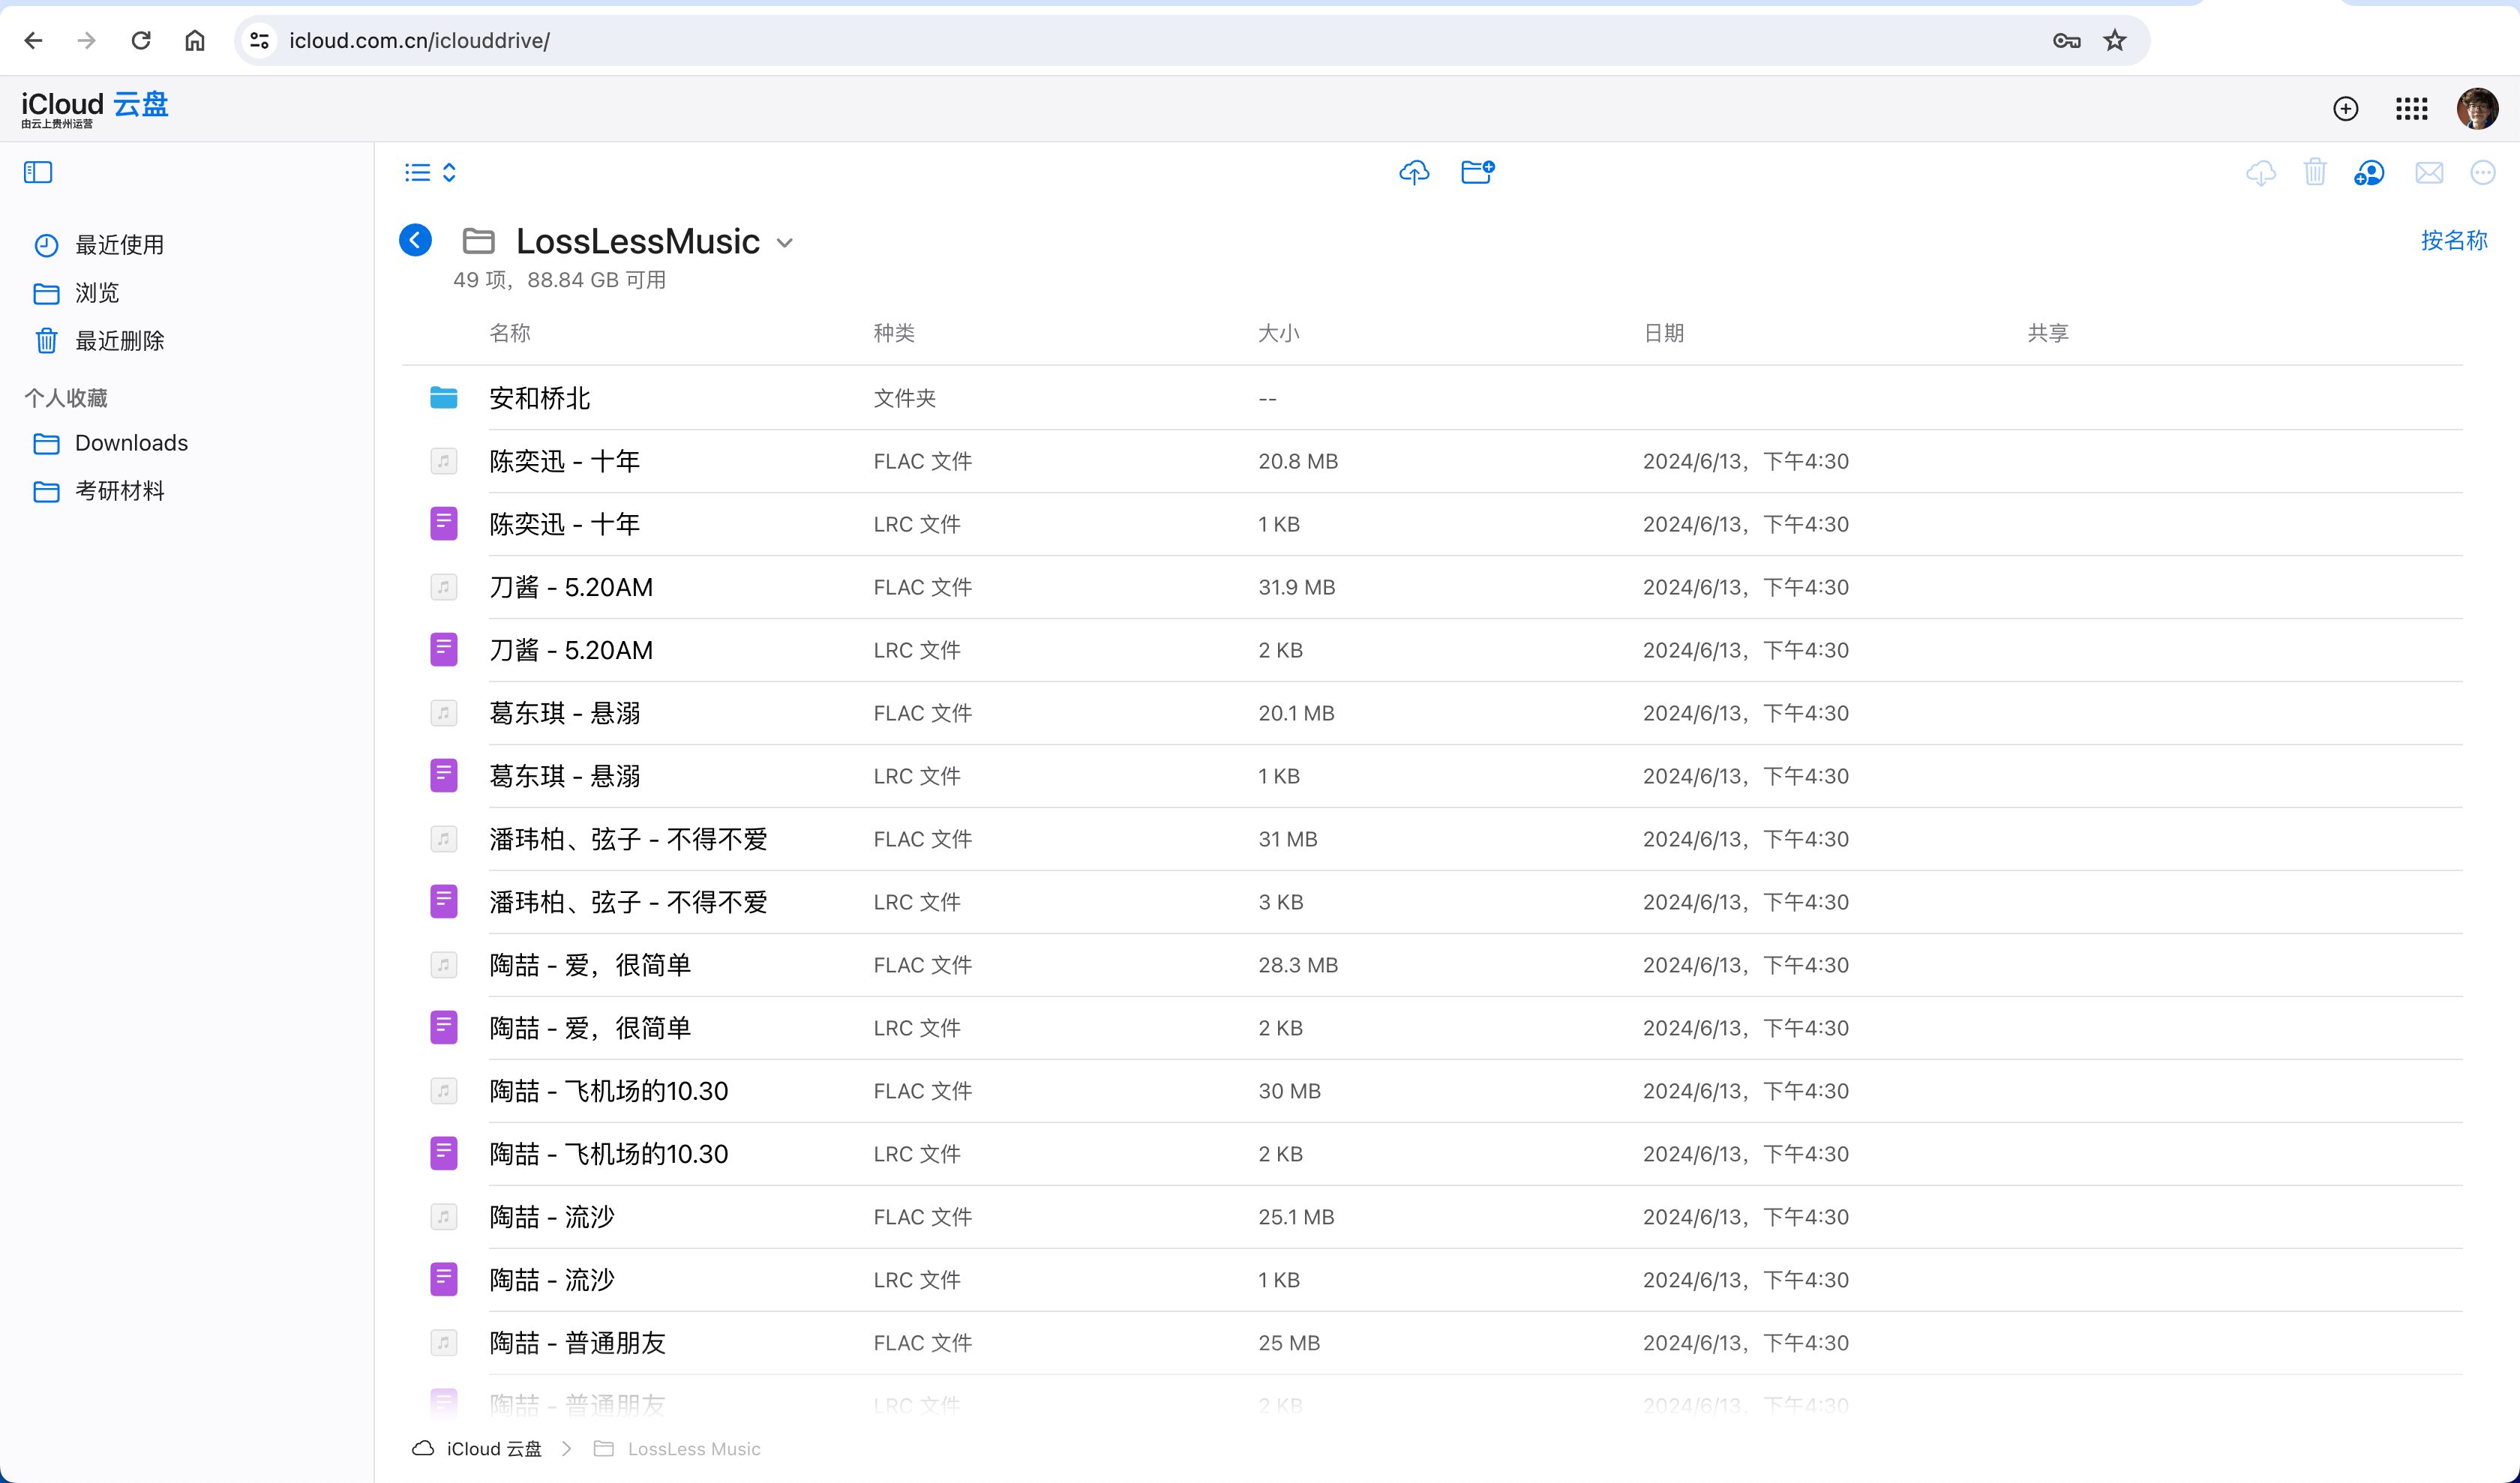Select 潘玮柏、弦子 - 不得不爱 LRC file icon
The height and width of the screenshot is (1483, 2520).
(x=444, y=901)
